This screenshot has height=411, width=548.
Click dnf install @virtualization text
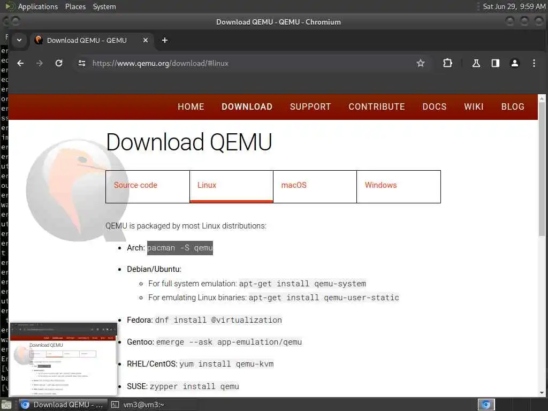click(218, 320)
